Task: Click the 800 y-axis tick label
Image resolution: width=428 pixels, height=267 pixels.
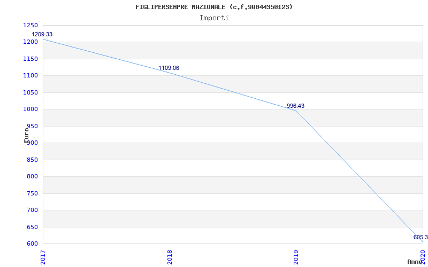Action: (x=32, y=177)
